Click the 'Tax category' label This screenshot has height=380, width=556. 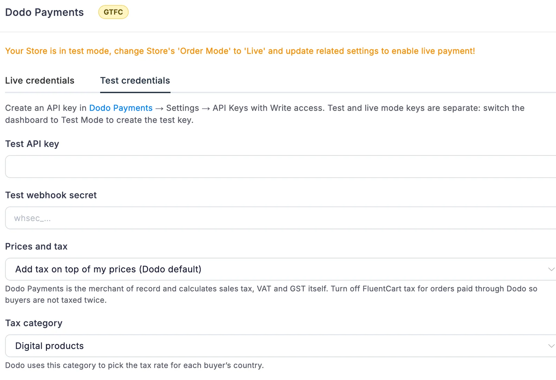[34, 323]
